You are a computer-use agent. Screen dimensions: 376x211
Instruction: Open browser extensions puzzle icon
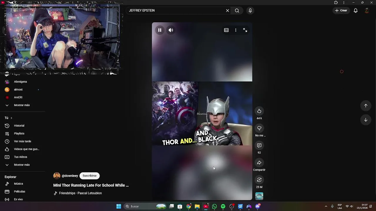pos(336,3)
